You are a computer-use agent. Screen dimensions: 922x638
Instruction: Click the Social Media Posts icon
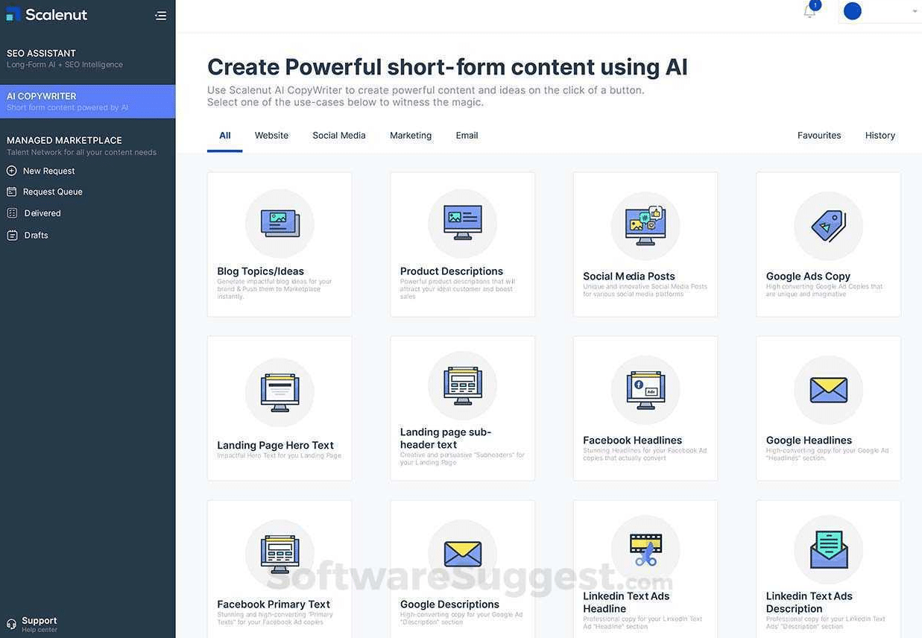645,226
